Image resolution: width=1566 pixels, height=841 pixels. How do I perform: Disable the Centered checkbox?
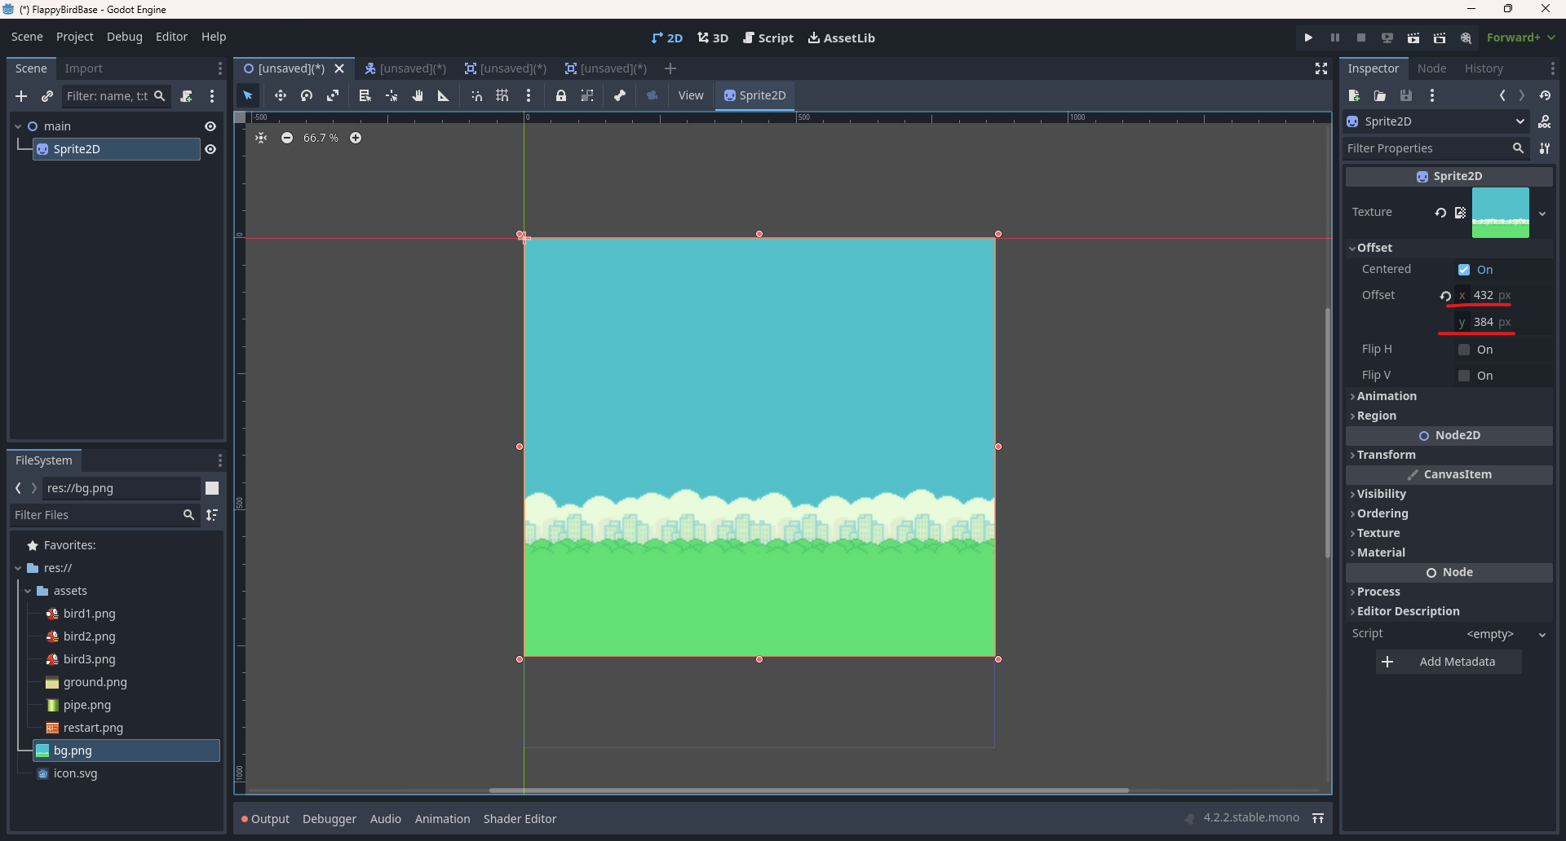point(1464,270)
